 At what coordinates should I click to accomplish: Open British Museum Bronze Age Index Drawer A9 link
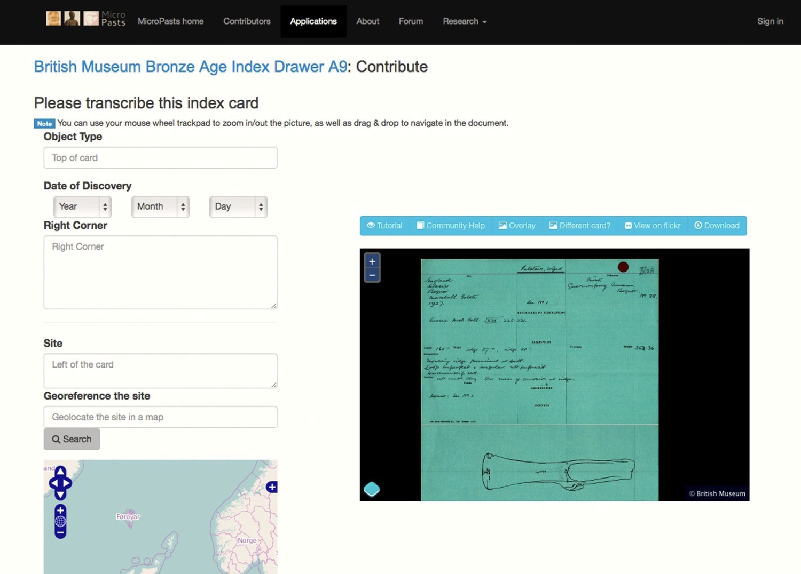click(x=191, y=67)
